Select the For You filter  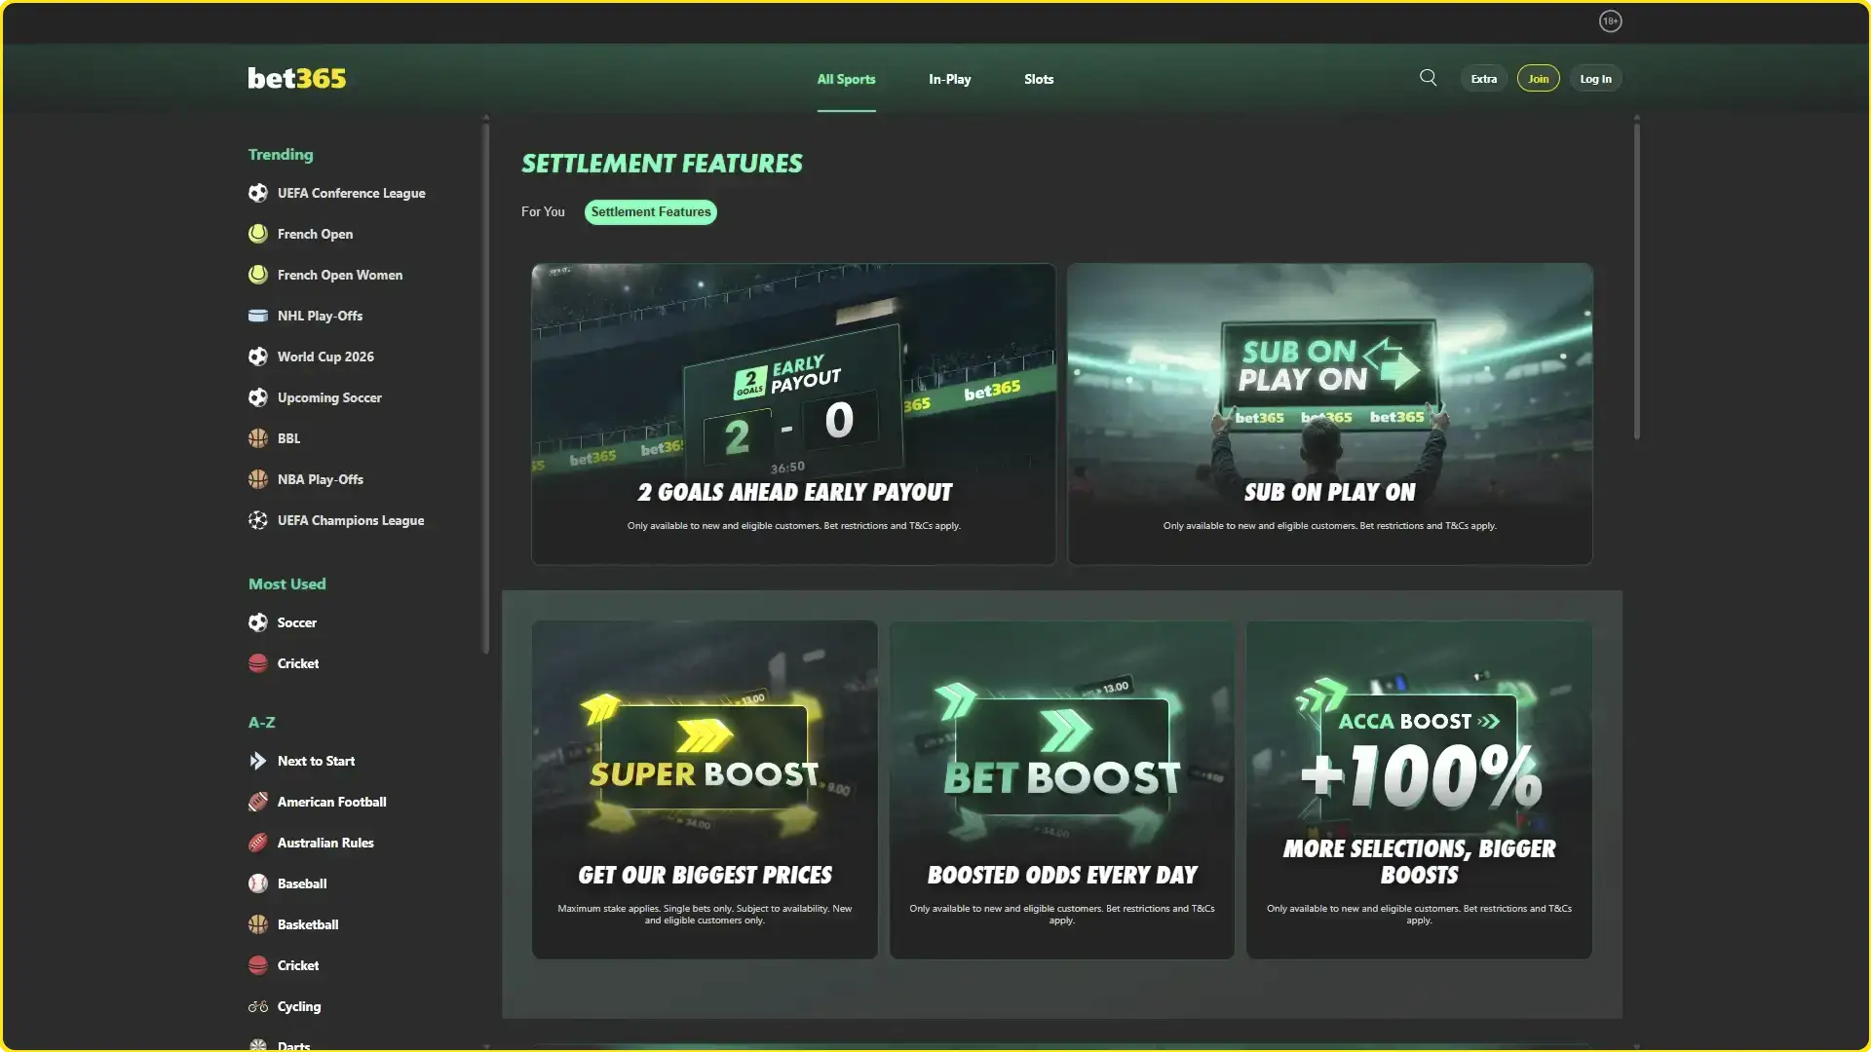tap(543, 211)
